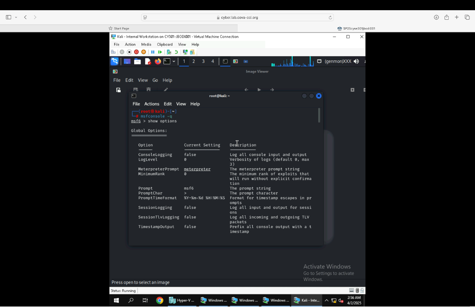Click the terminal launcher icon in the Kali panel
The image size is (475, 307).
[x=166, y=61]
